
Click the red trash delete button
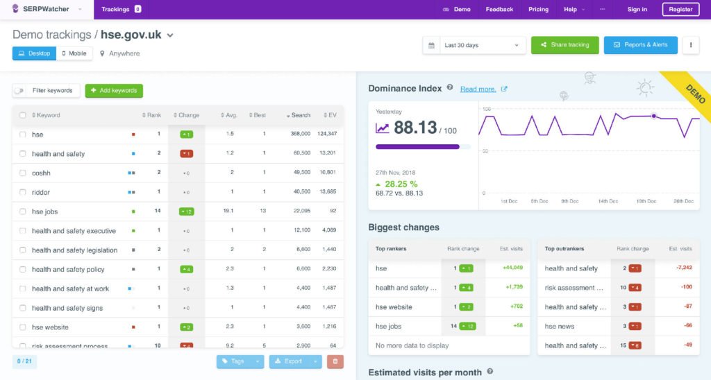click(335, 361)
